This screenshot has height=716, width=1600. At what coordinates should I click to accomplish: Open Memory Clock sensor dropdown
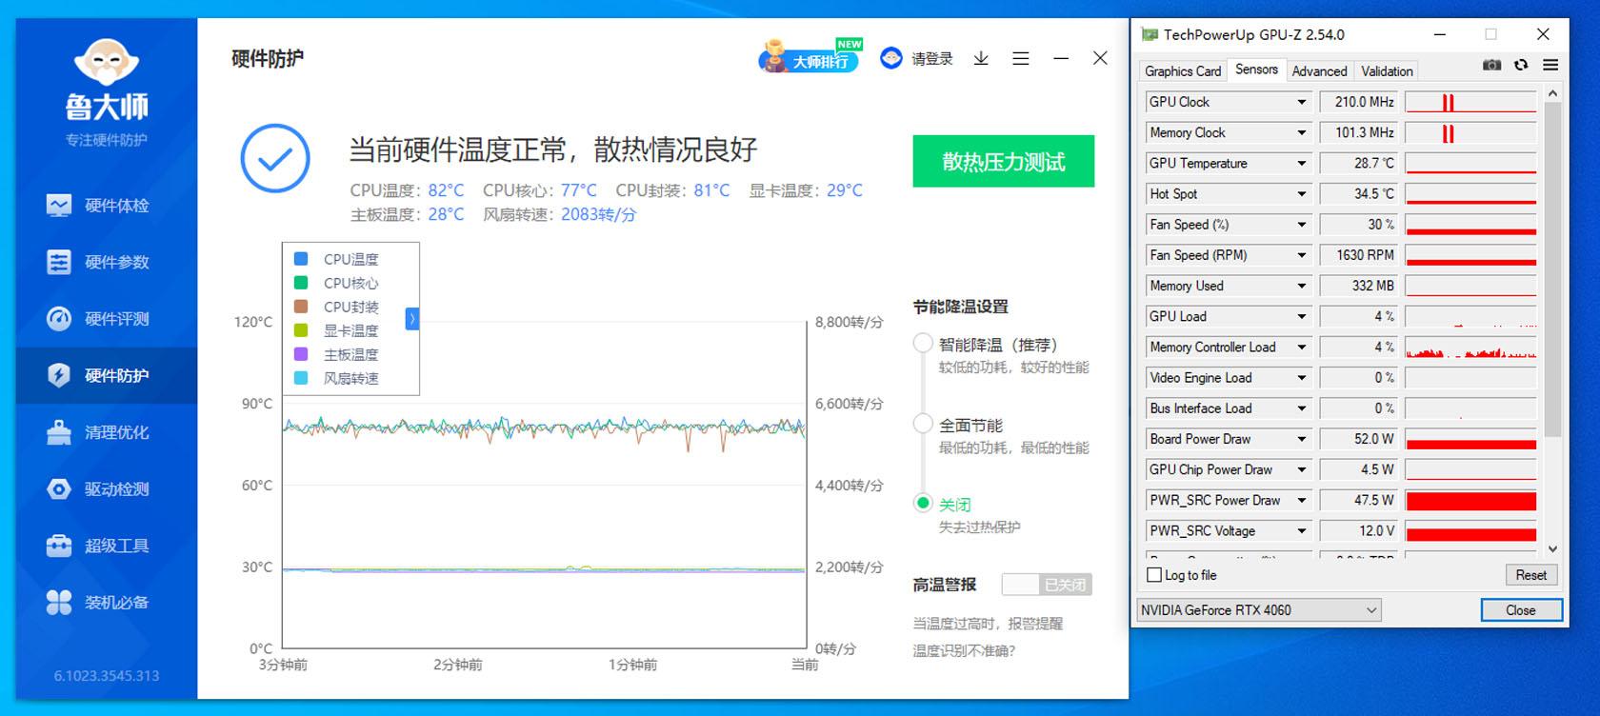1301,132
